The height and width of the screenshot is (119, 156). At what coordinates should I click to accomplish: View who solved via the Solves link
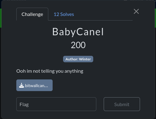pos(64,14)
